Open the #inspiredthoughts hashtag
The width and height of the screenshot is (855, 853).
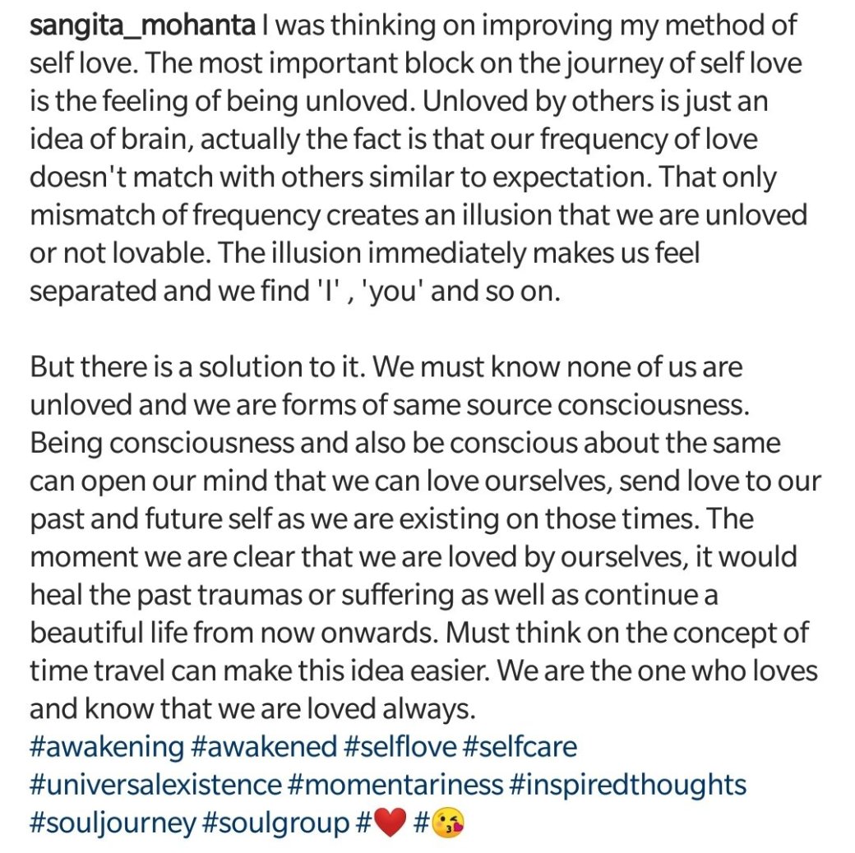[x=628, y=785]
